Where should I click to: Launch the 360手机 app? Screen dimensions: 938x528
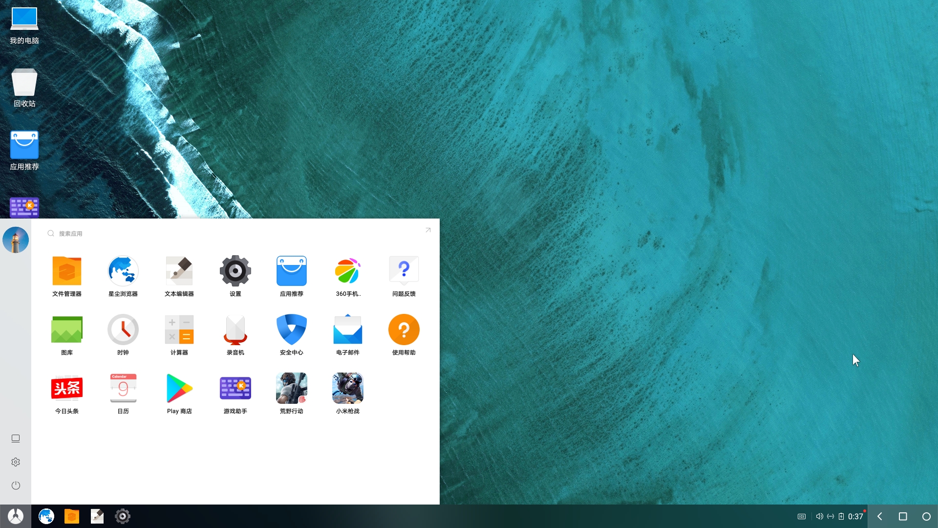point(348,276)
